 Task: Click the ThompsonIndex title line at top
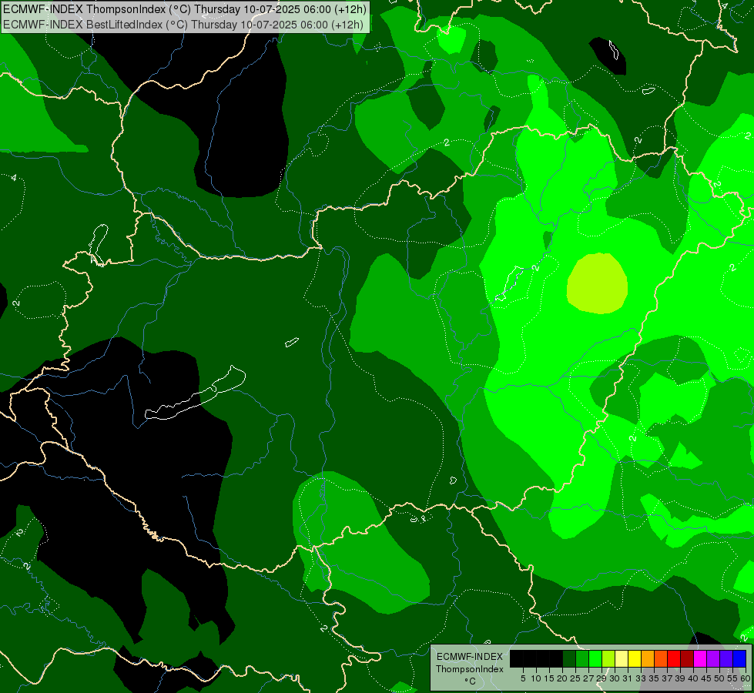coord(185,9)
